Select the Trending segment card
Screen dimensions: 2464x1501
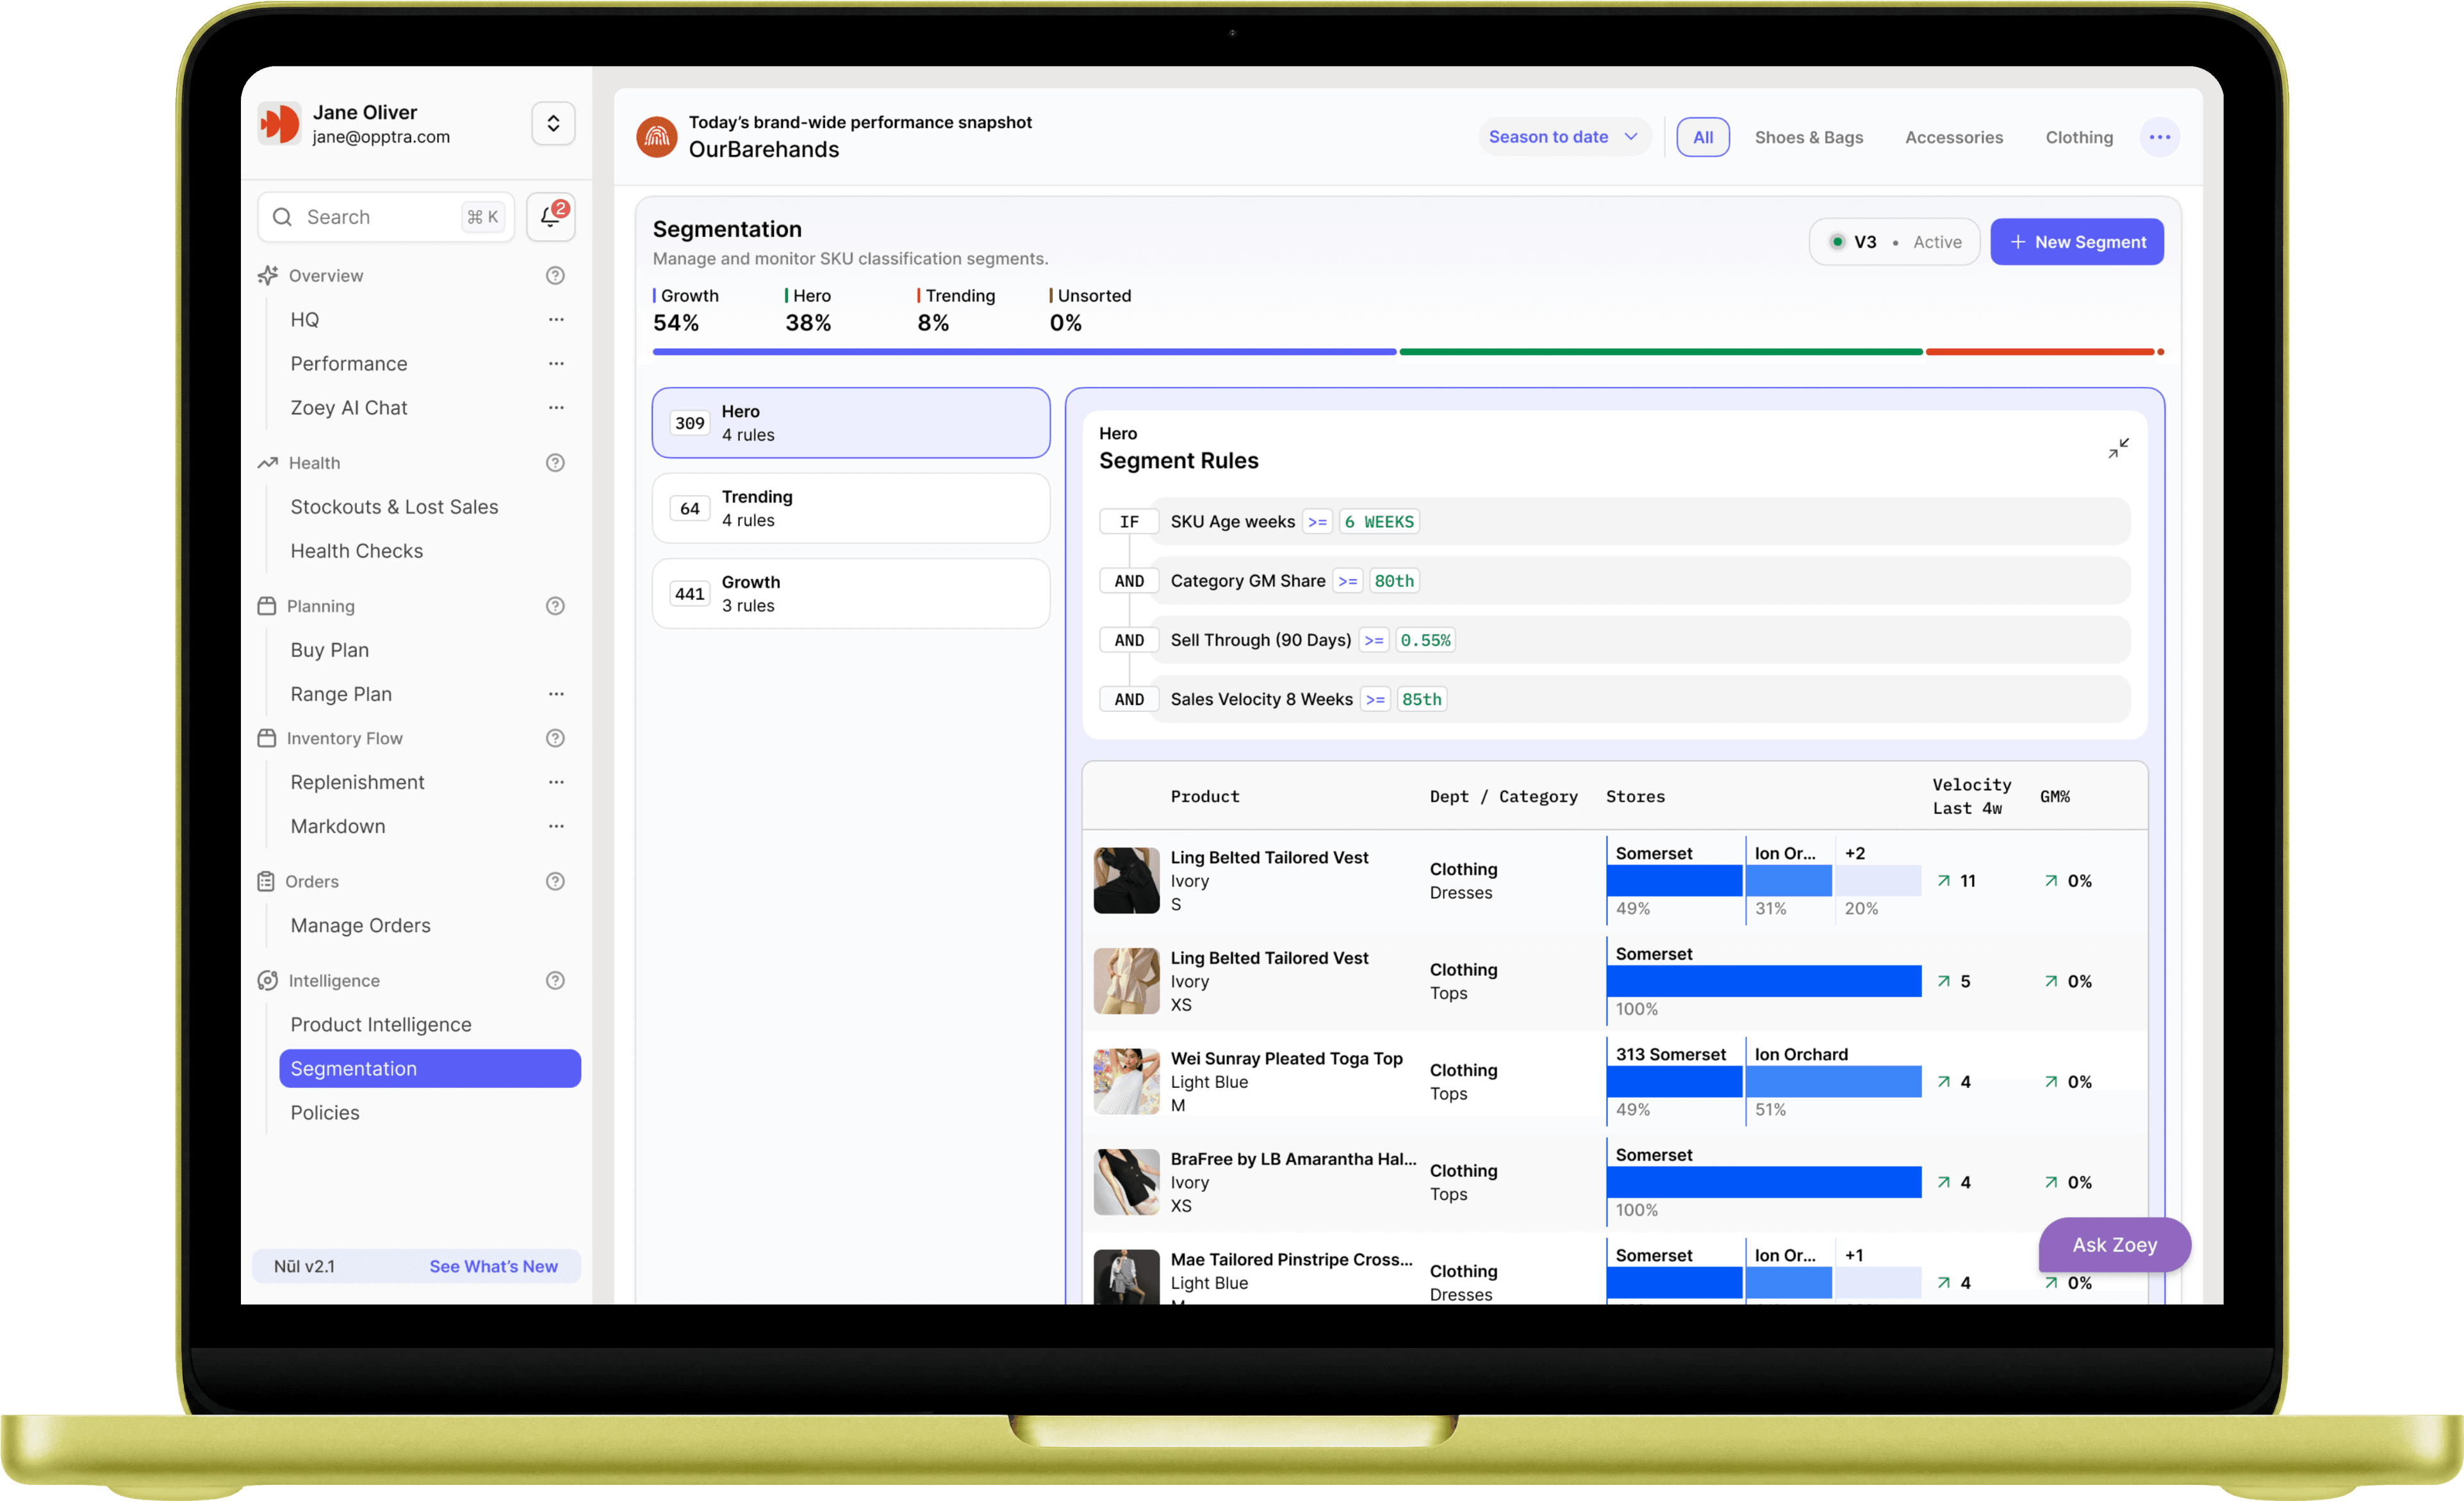[850, 508]
